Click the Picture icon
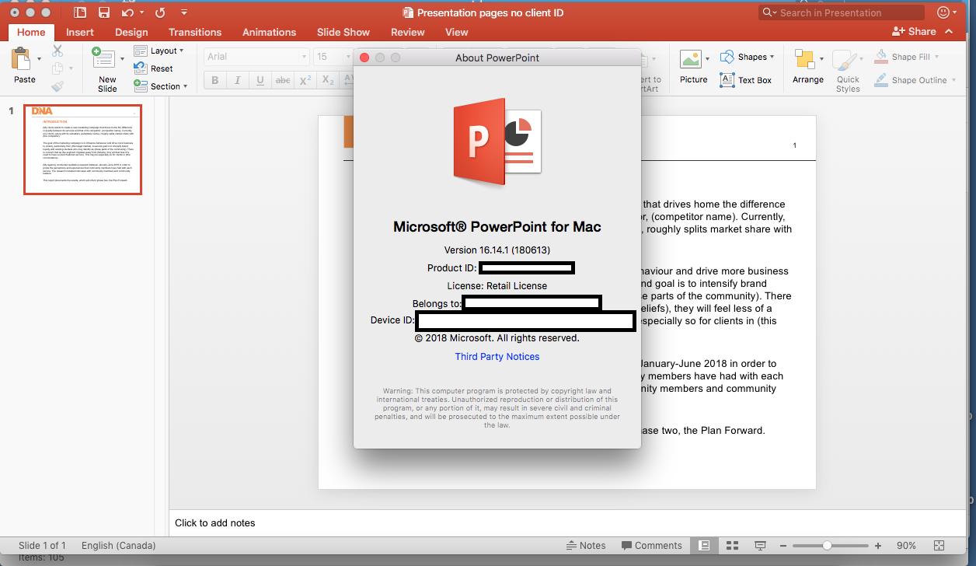 (x=690, y=60)
